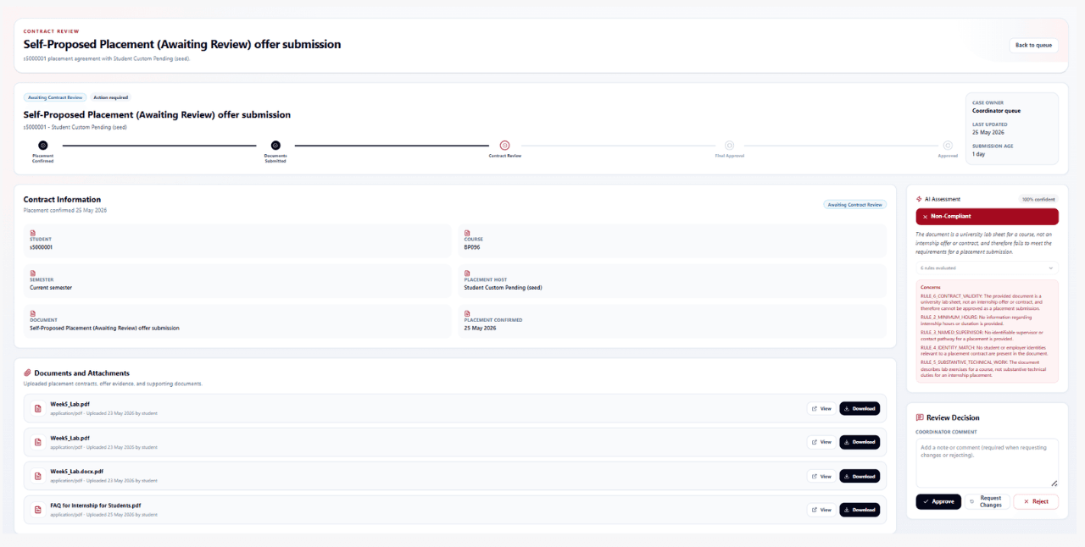
Task: Click the Approved step circle
Action: pos(948,146)
